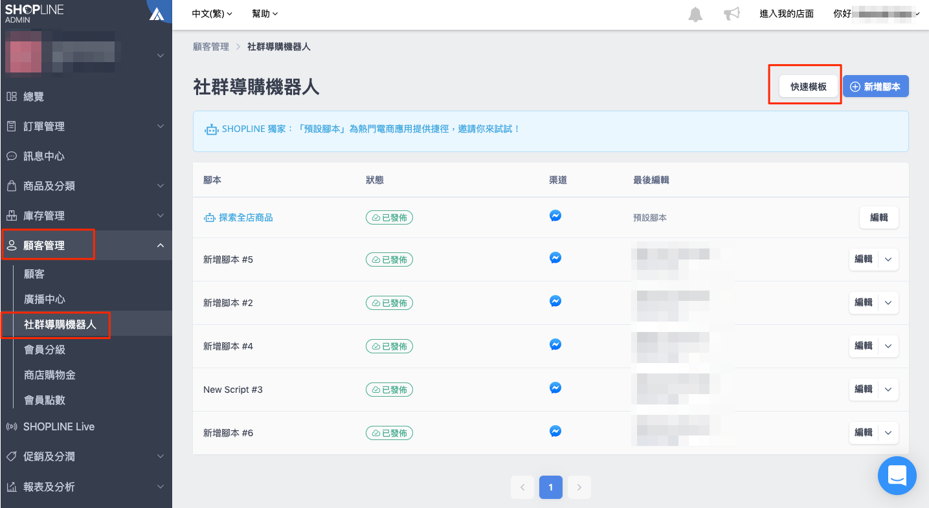The image size is (929, 508).
Task: Open the 中文(繁) language dropdown
Action: [x=212, y=14]
